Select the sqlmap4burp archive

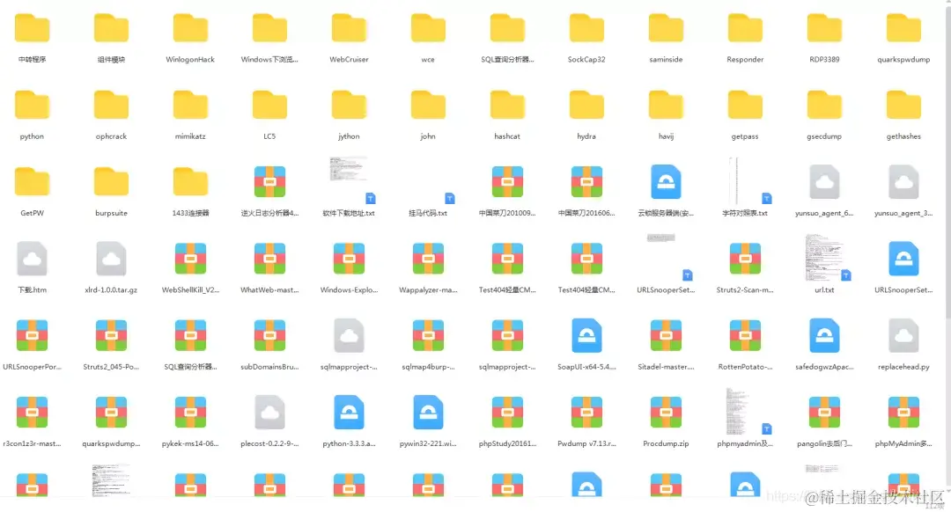pyautogui.click(x=428, y=336)
